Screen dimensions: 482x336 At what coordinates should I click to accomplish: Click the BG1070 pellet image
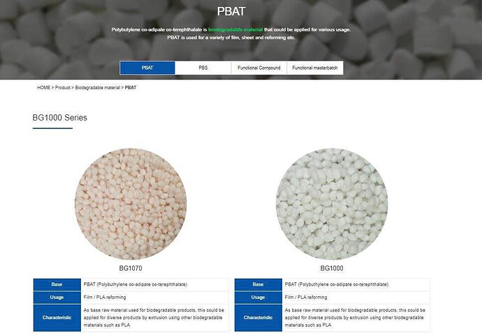(131, 204)
